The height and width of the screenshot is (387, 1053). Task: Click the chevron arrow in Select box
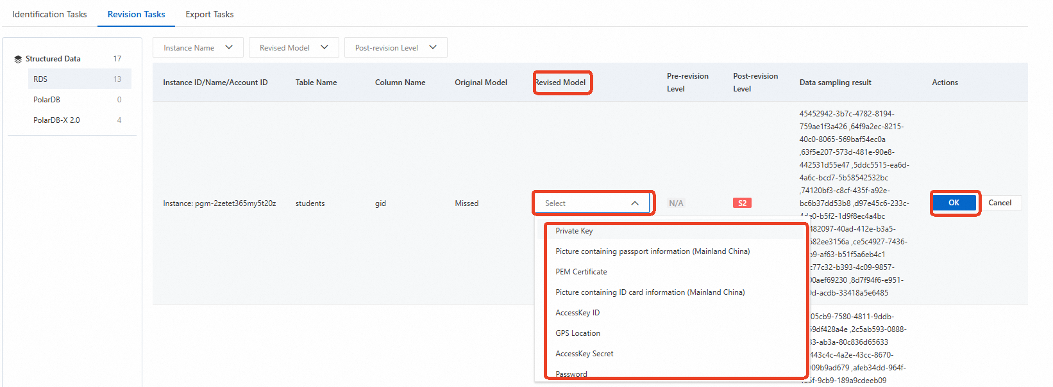point(635,203)
